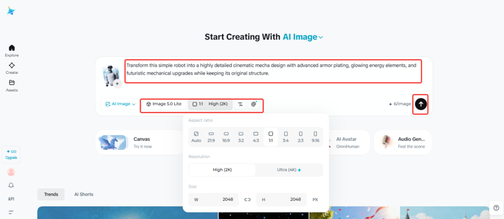Open the Image 5.0 Lite model selector

(164, 104)
